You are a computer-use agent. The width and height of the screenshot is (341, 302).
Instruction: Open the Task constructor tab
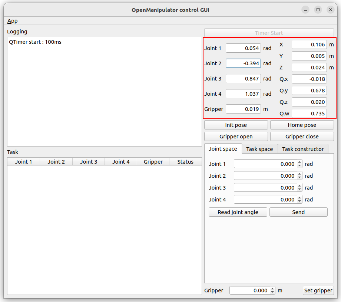pyautogui.click(x=303, y=149)
